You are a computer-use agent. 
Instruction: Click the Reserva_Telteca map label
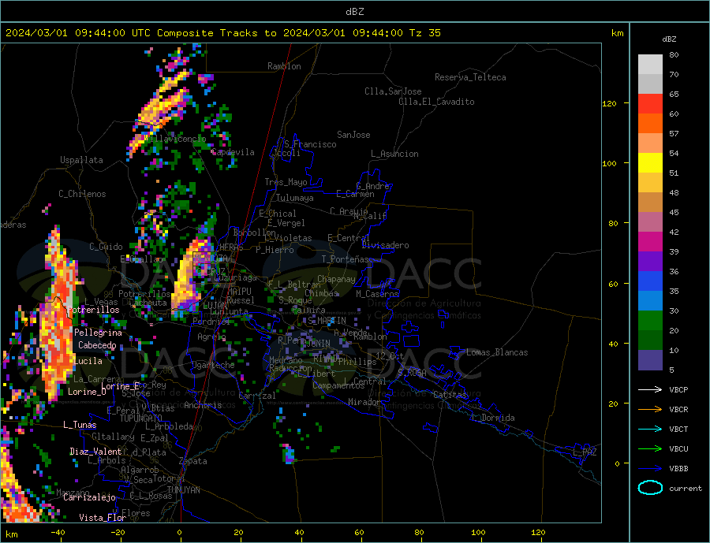[x=470, y=77]
